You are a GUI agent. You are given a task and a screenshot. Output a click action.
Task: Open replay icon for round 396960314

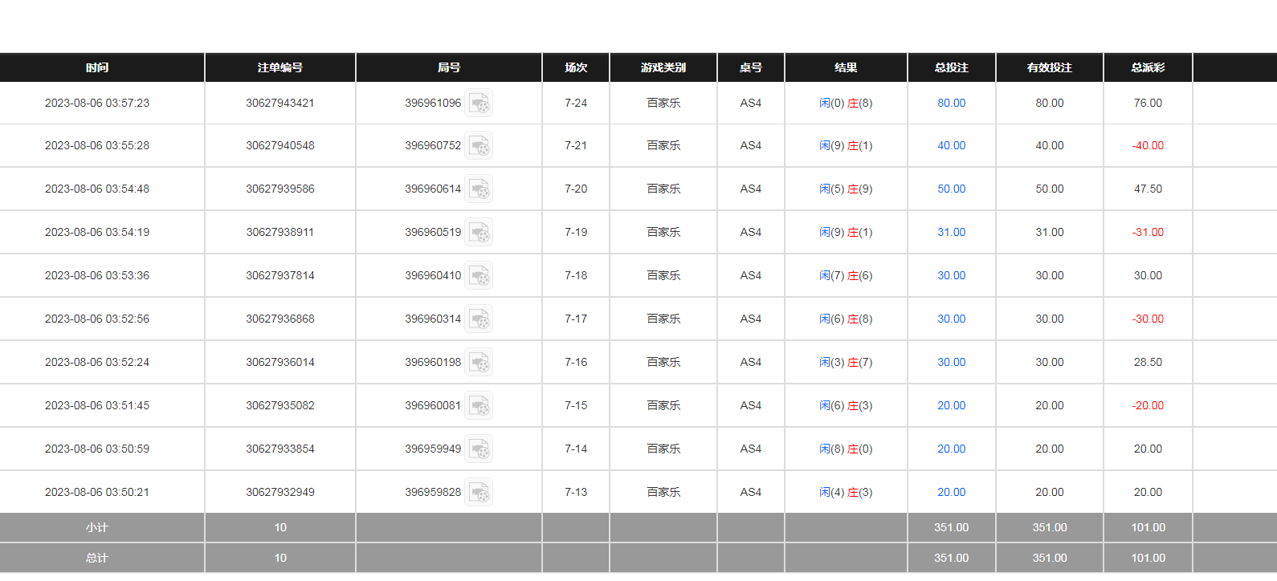479,319
